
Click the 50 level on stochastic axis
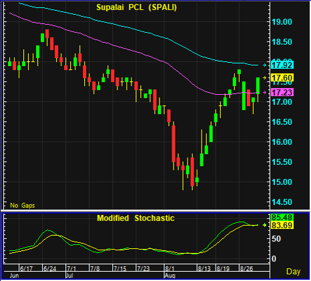(x=277, y=239)
